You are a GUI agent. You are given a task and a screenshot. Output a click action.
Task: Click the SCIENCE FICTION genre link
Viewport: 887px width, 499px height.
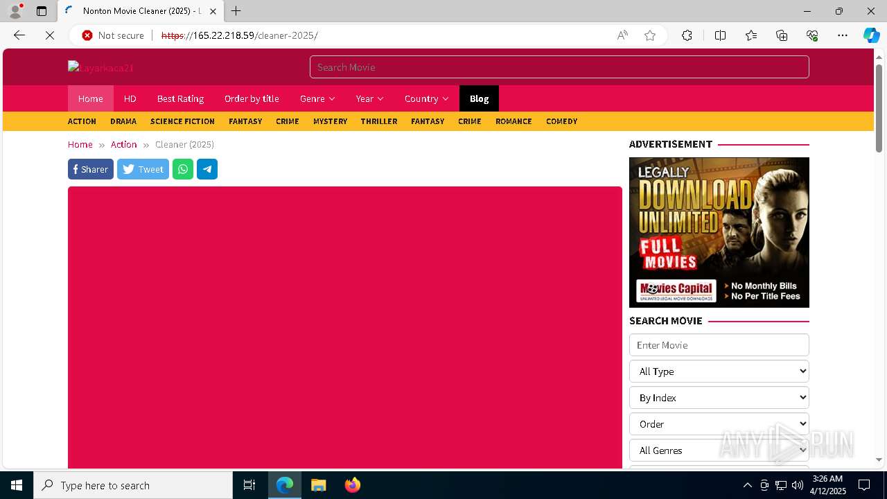point(182,121)
